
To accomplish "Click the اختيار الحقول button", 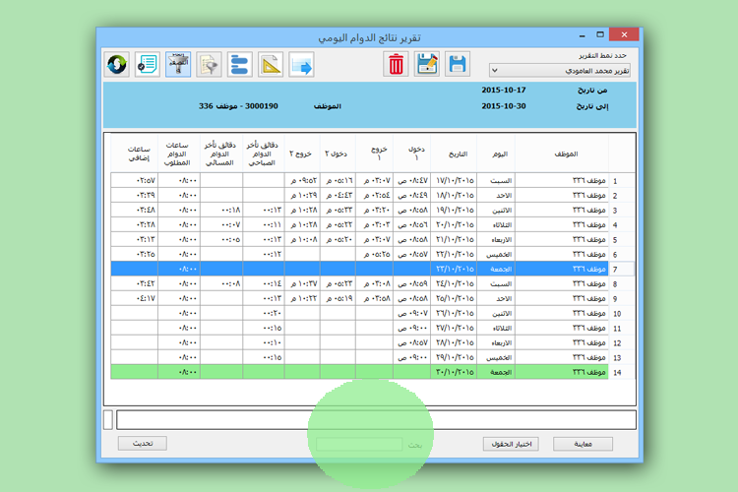I will pos(511,444).
